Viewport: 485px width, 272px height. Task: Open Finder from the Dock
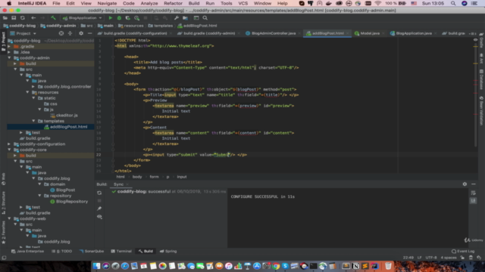point(96,266)
